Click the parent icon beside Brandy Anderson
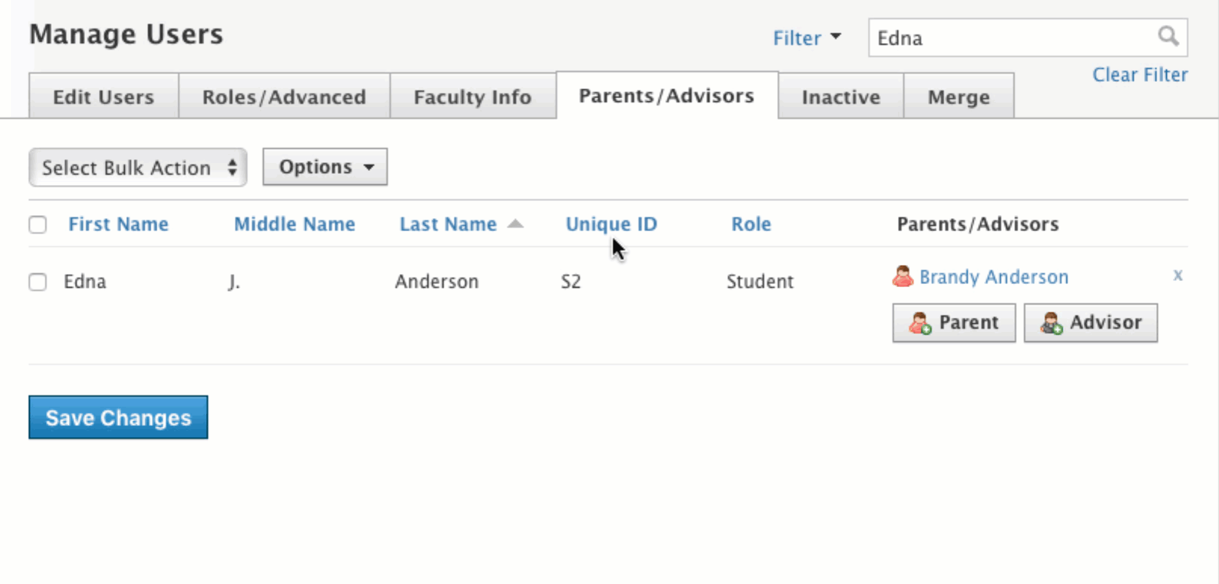The width and height of the screenshot is (1219, 584). [x=902, y=276]
